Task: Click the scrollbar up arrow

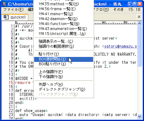Action: click(x=139, y=24)
